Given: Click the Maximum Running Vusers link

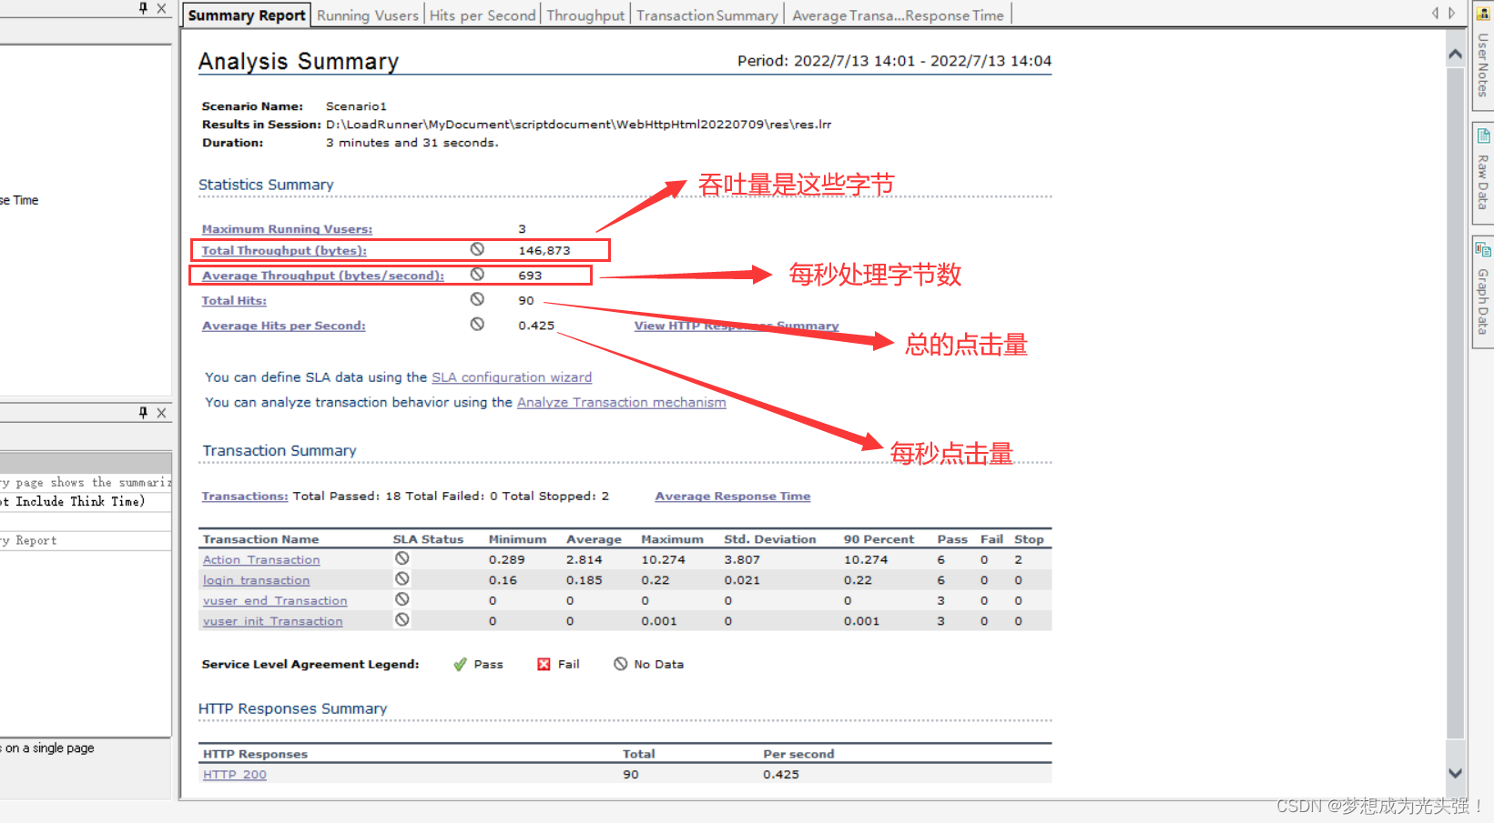Looking at the screenshot, I should click(x=287, y=229).
